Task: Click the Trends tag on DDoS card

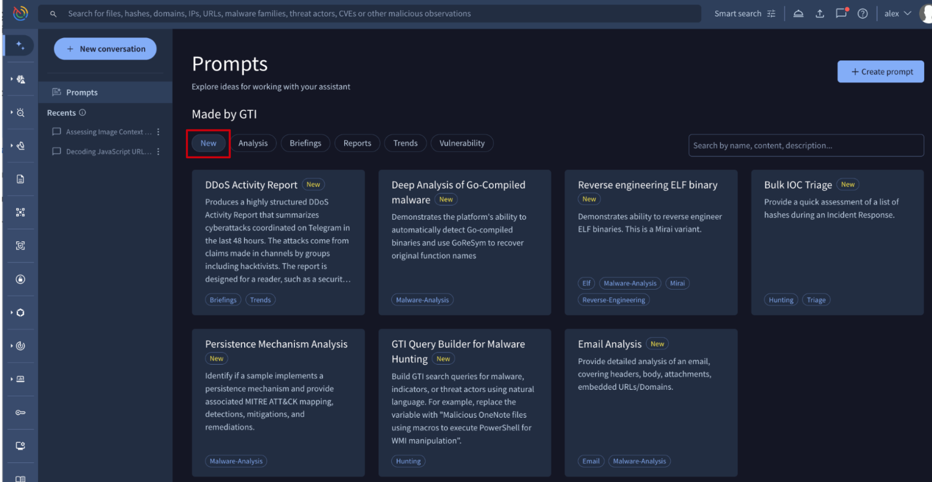Action: [x=260, y=300]
